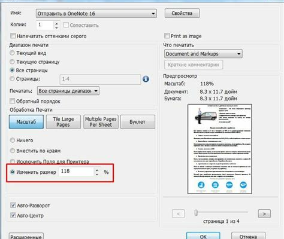Choose Вместить по краям scaling option
The height and width of the screenshot is (239, 284).
pos(13,151)
